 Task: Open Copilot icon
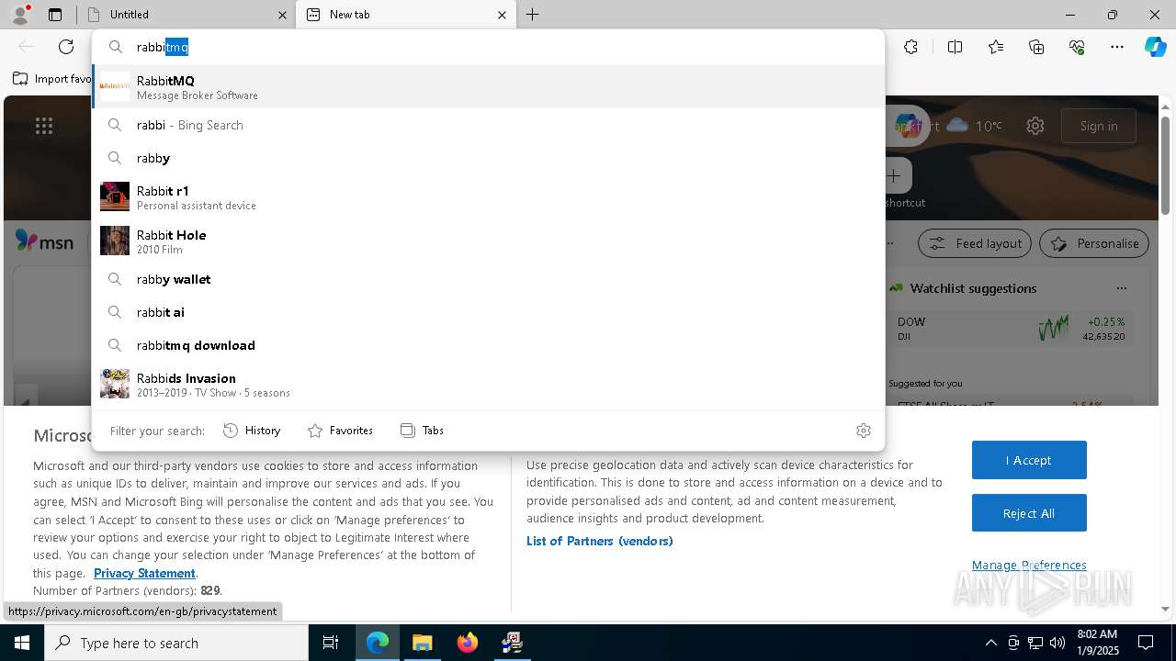point(1155,47)
